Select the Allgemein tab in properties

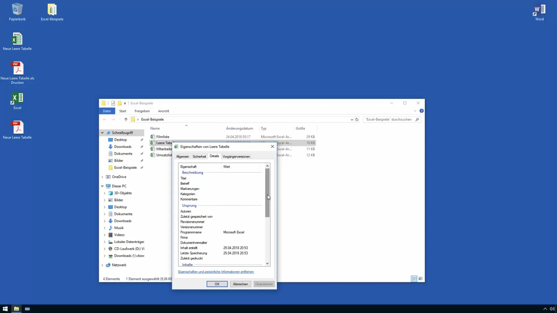tap(182, 156)
